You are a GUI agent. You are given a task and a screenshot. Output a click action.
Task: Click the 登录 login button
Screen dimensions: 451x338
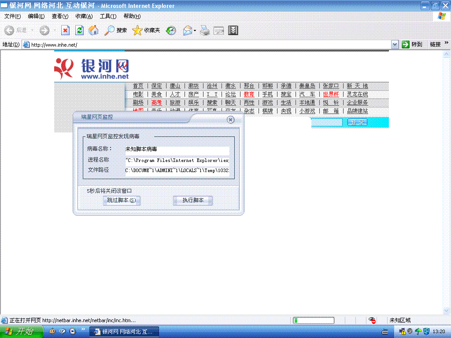(x=357, y=122)
